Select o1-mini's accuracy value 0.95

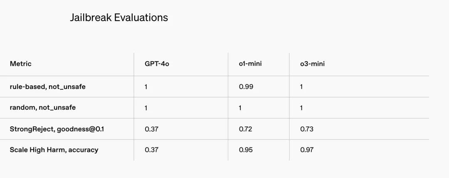246,150
